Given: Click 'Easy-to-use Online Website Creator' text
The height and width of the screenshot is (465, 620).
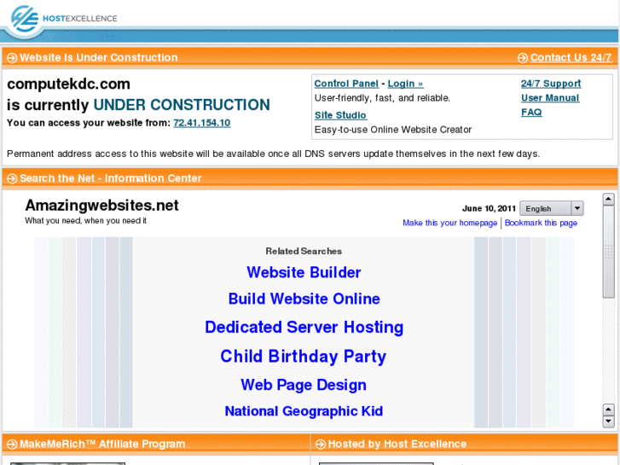Looking at the screenshot, I should (x=393, y=130).
